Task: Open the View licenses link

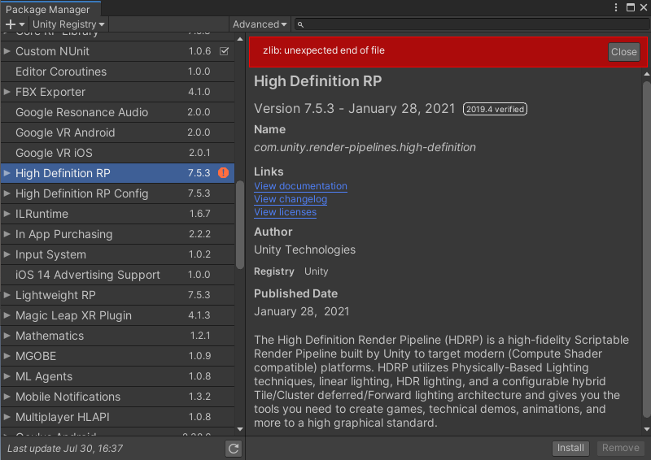Action: pyautogui.click(x=286, y=212)
